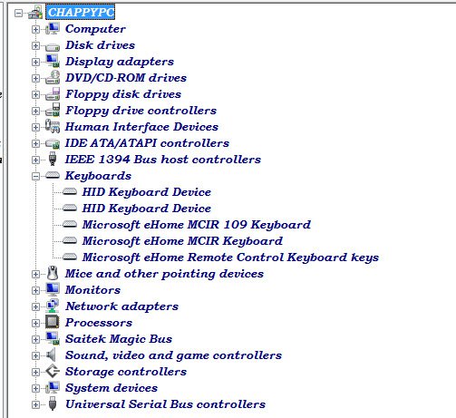Viewport: 456px width, 418px height.
Task: Expand the IEEE 1394 Bus host controllers node
Action: [35, 160]
